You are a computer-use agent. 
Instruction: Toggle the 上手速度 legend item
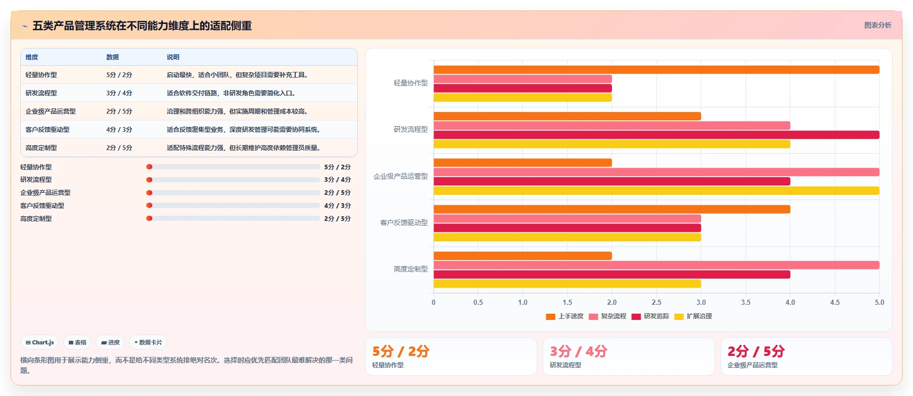click(x=564, y=316)
